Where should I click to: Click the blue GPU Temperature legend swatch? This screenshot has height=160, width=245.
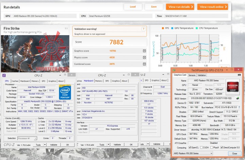click(x=172, y=28)
